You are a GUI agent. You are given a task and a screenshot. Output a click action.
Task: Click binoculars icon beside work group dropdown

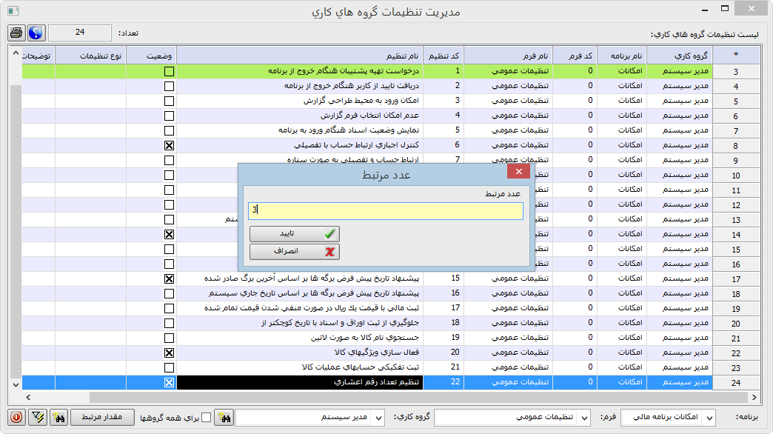point(223,418)
